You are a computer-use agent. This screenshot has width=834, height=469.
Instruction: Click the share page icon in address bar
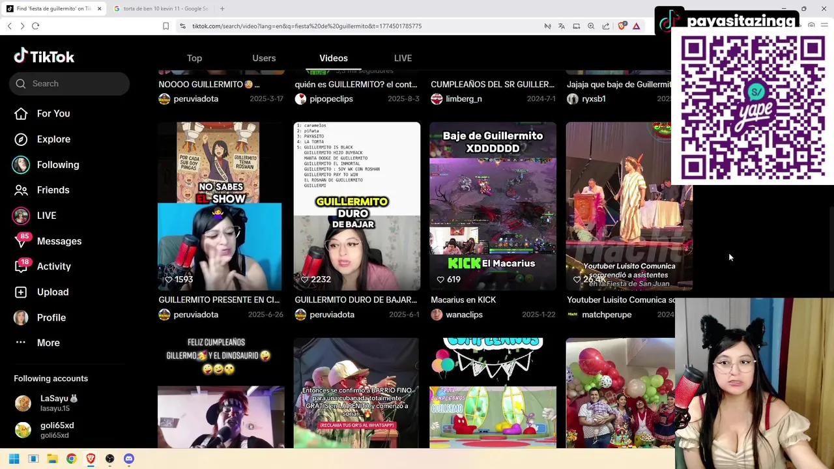pos(606,26)
